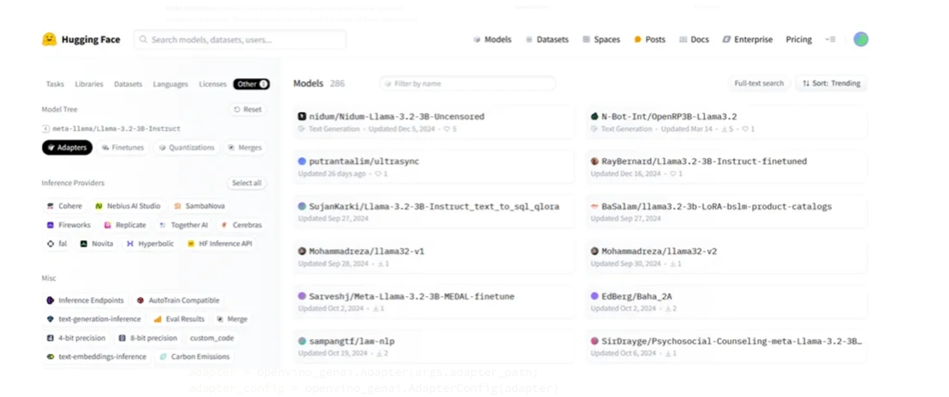Switch to the Datasets filter tab in the sidebar

pyautogui.click(x=128, y=84)
